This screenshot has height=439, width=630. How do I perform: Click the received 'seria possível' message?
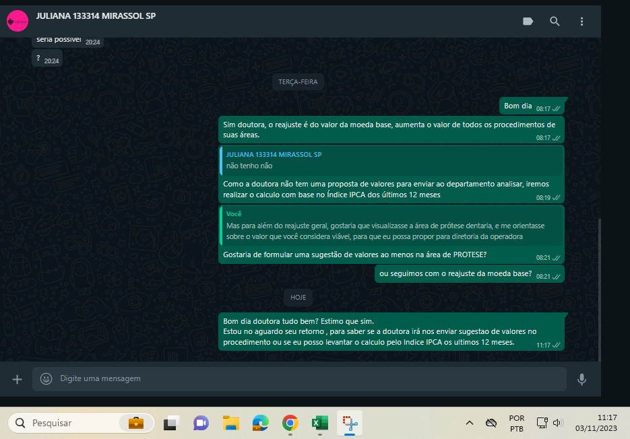tap(67, 41)
